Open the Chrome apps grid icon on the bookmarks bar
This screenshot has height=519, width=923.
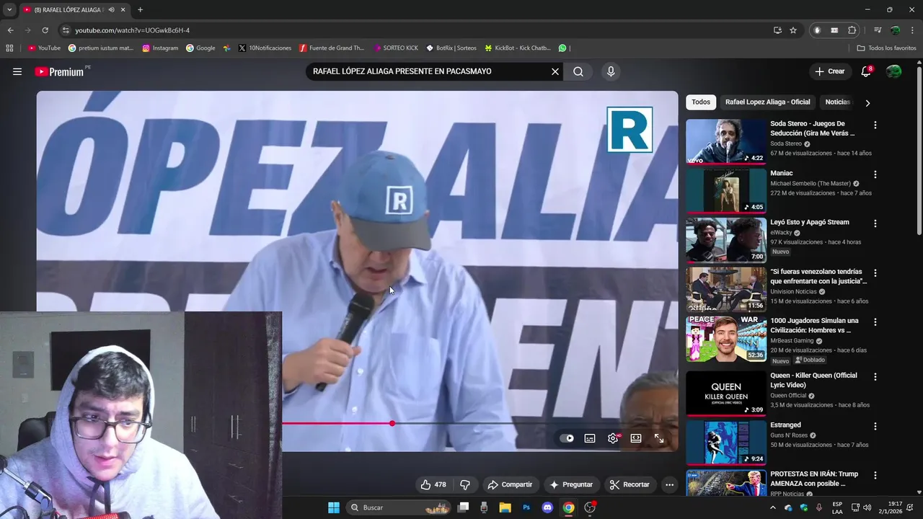9,48
